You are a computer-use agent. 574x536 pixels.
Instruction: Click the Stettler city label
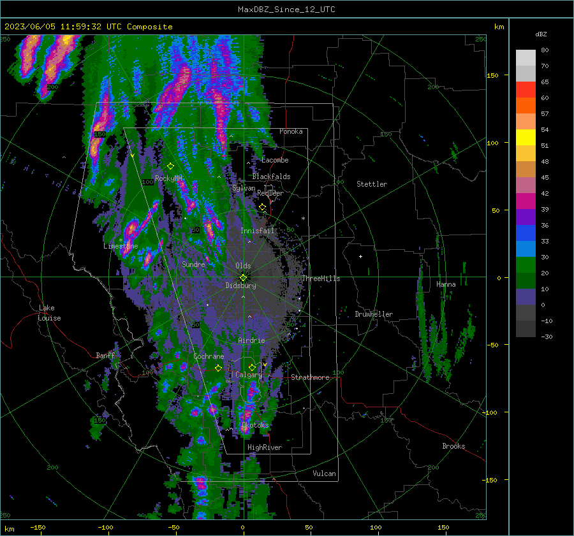pos(372,184)
